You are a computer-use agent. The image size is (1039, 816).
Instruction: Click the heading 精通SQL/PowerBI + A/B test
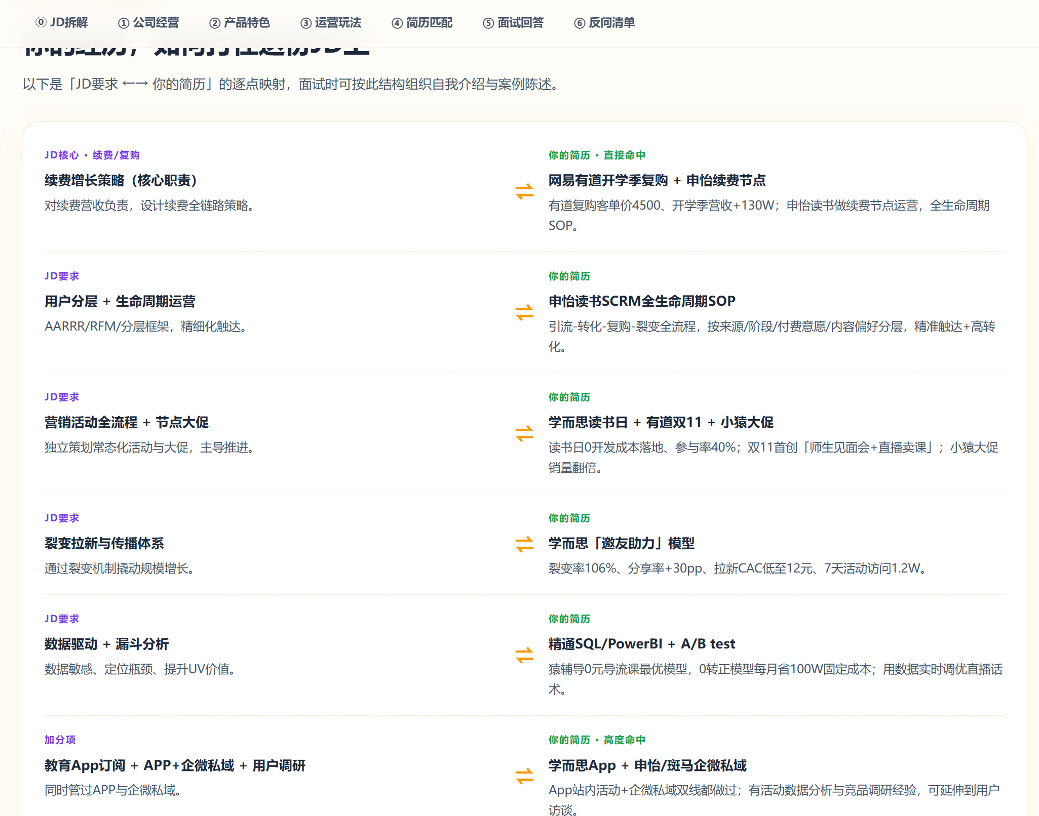[x=642, y=644]
